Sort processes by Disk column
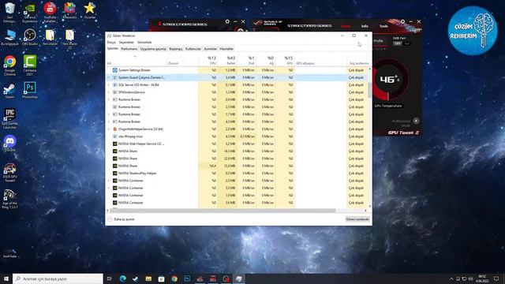Screen dimensions: 505x284 coord(247,60)
